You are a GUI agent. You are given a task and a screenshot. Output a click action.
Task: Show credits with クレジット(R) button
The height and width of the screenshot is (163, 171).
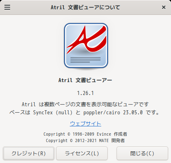point(29,153)
